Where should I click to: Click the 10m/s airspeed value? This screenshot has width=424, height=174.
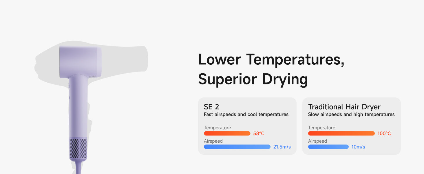(358, 147)
